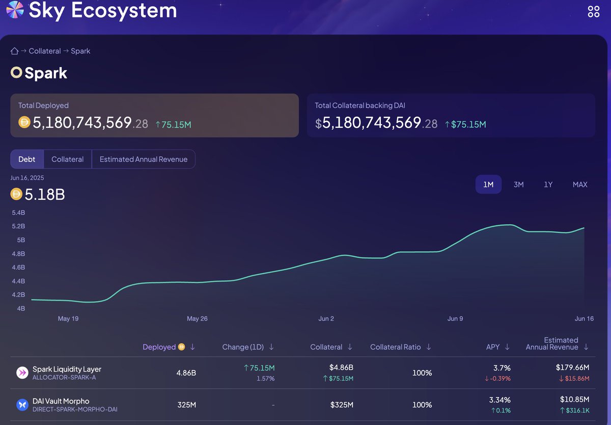This screenshot has width=611, height=425.
Task: Click the 1.57% change value
Action: click(265, 379)
